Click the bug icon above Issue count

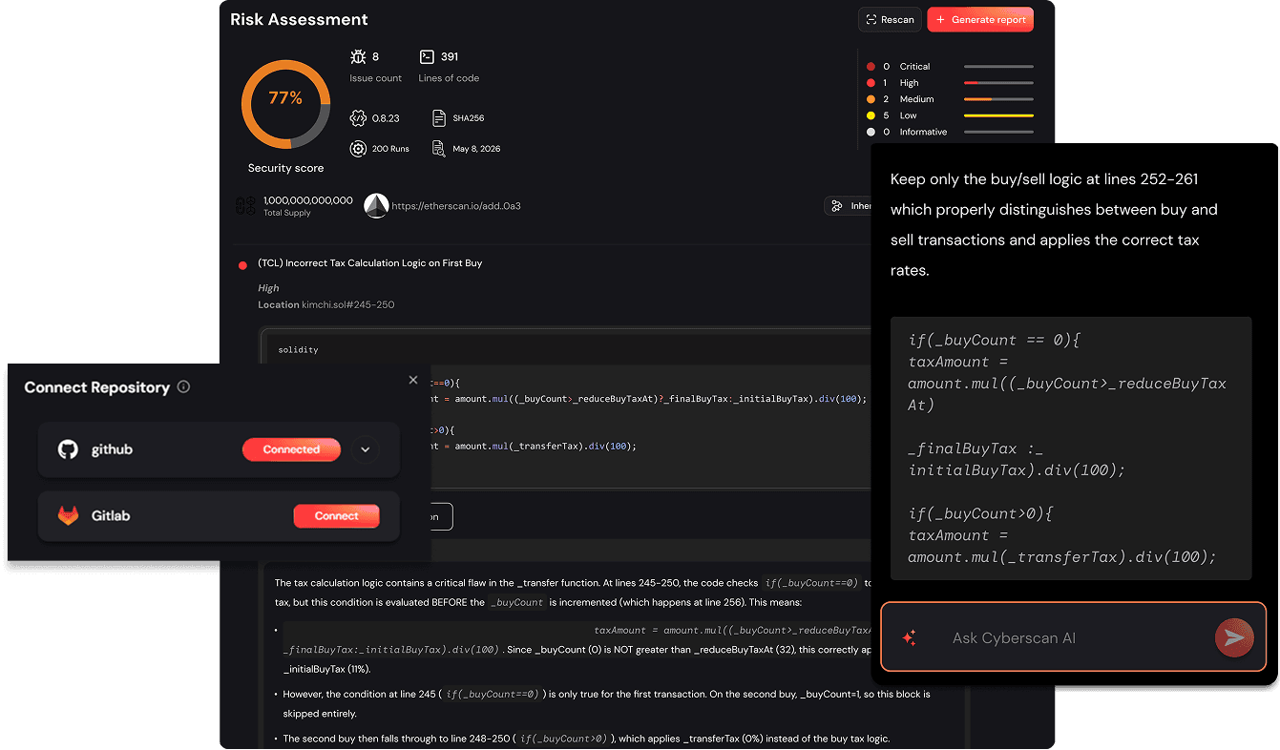pos(358,57)
